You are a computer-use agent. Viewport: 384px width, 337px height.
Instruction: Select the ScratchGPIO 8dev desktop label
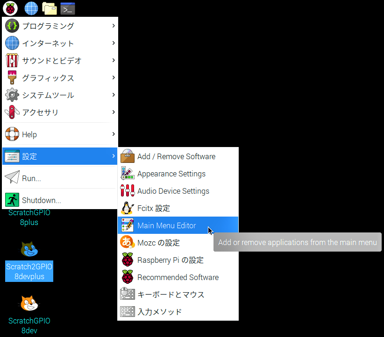(x=29, y=325)
